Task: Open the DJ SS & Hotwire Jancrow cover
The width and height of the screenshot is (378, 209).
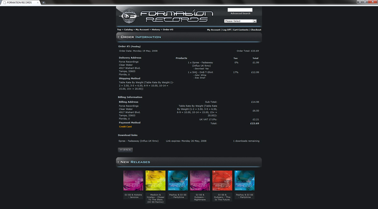Action: (x=133, y=181)
